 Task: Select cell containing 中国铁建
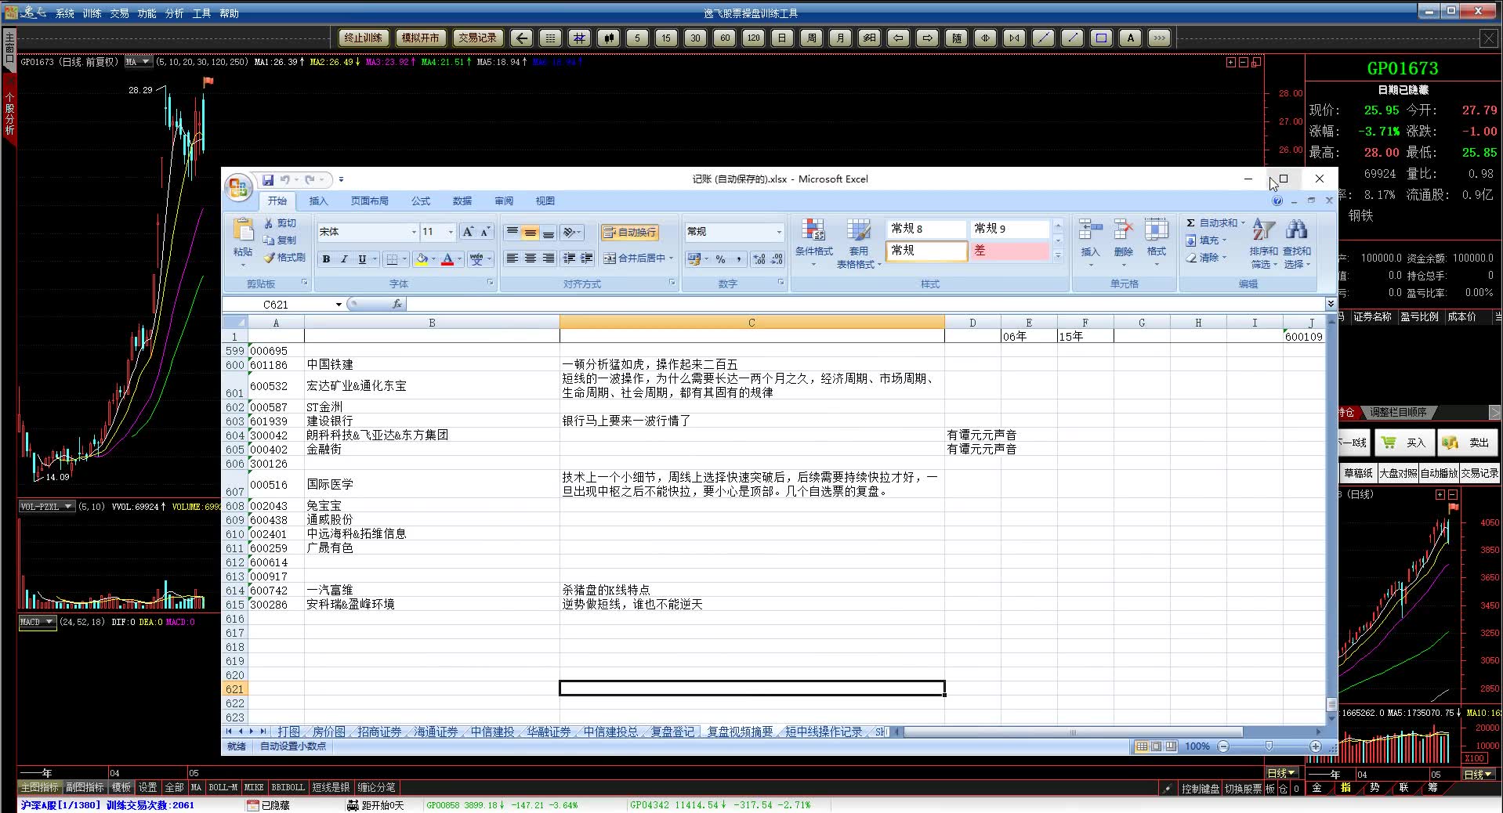coord(432,365)
